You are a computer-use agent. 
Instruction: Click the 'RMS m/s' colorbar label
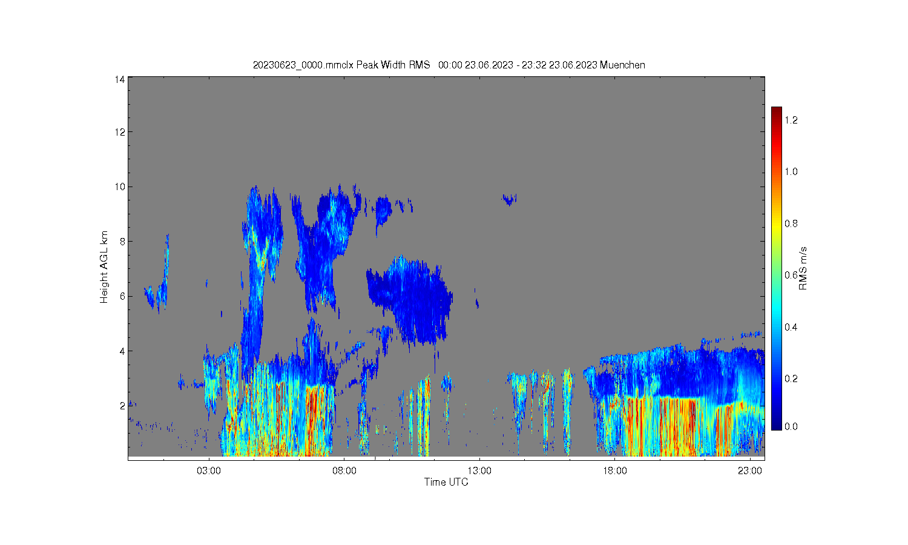pos(803,268)
